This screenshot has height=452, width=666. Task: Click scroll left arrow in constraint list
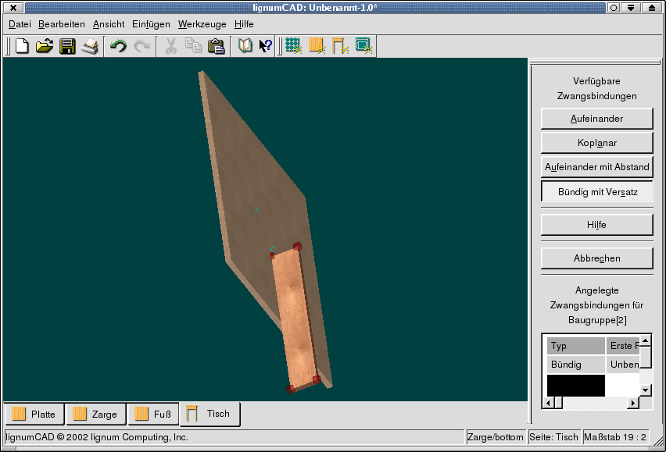click(548, 402)
